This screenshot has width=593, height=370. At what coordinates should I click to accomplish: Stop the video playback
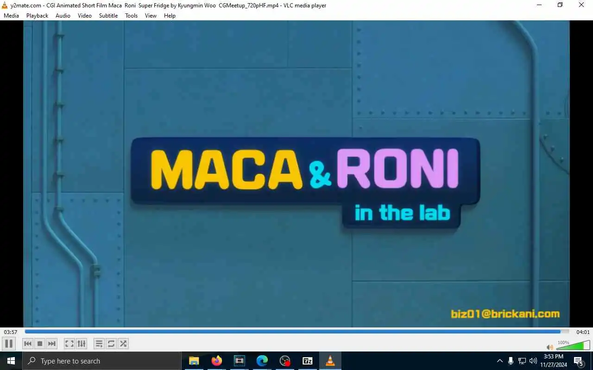[x=40, y=344]
